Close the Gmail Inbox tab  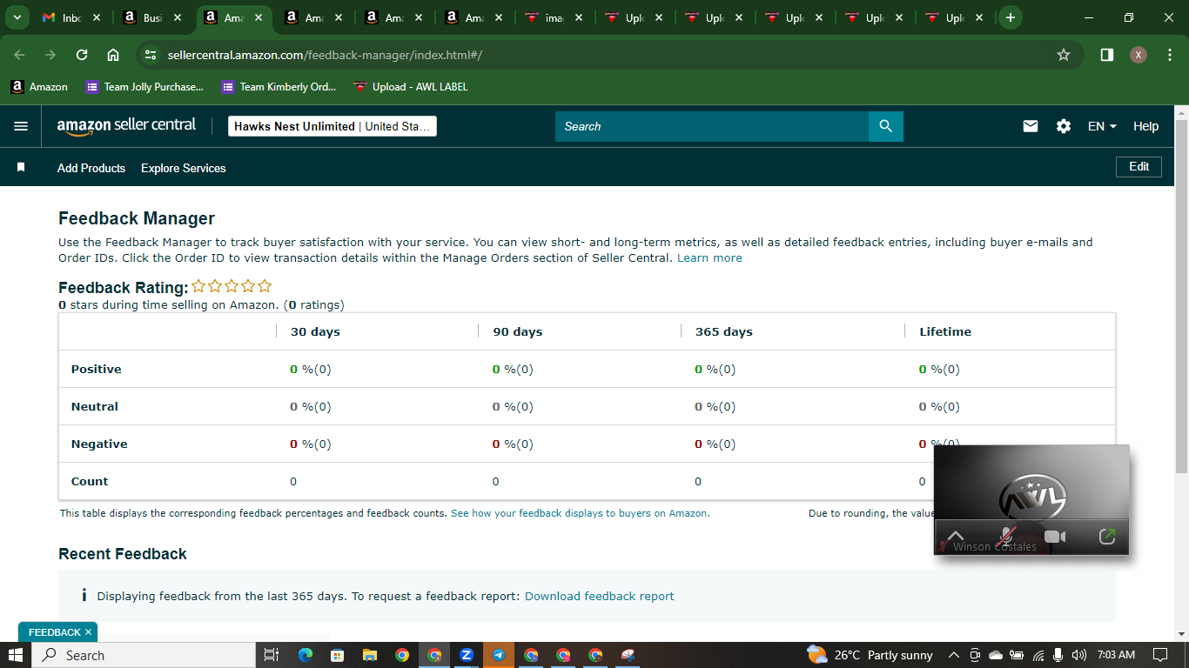tap(96, 17)
